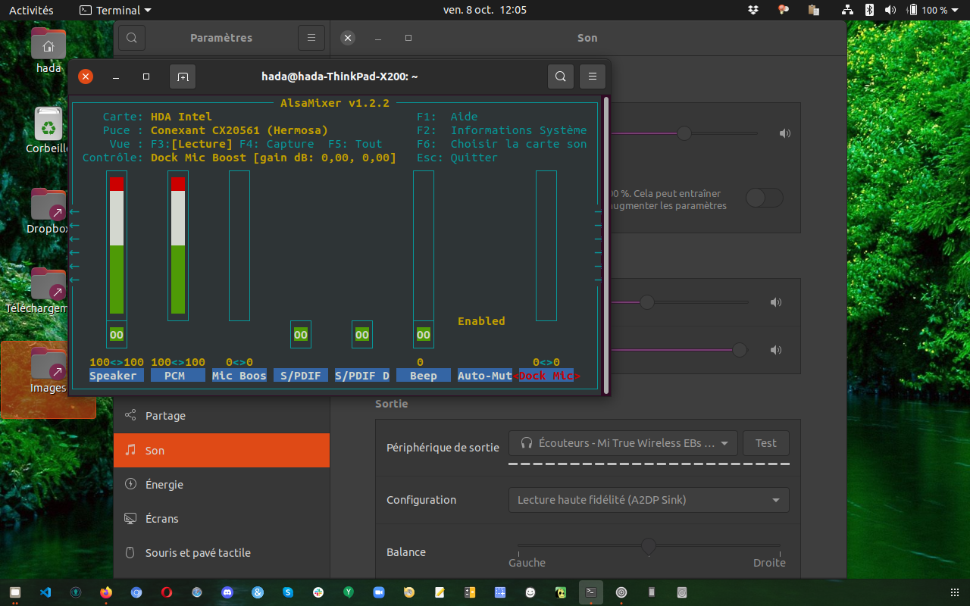Toggle the over-amplification switch in Son
This screenshot has height=606, width=970.
764,198
